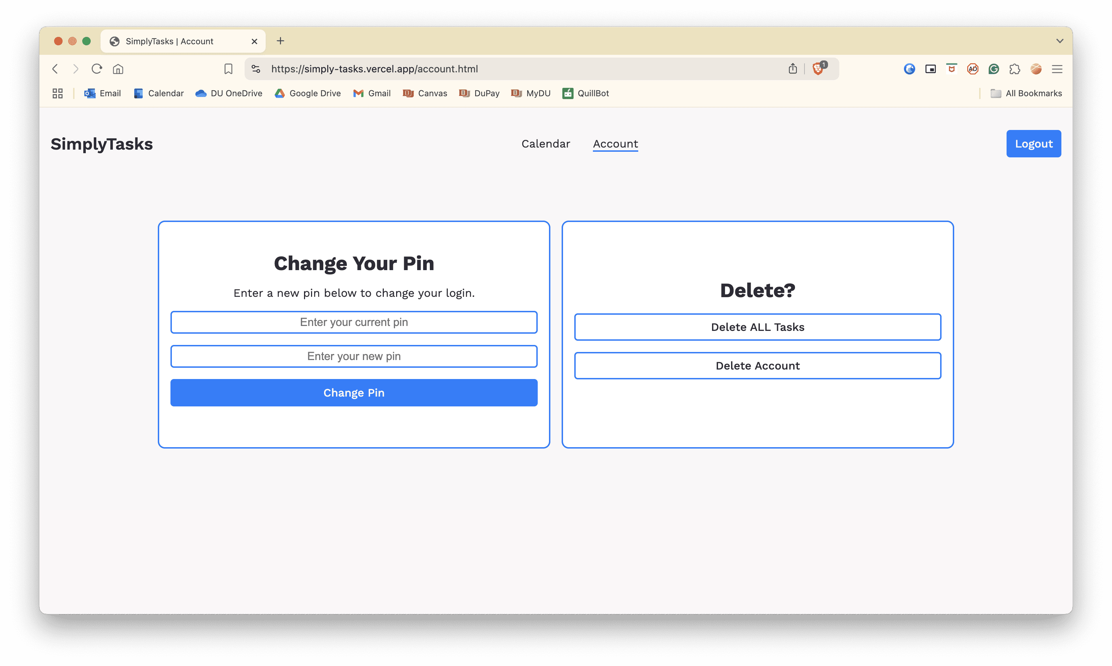Expand the All Bookmarks folder
Image resolution: width=1112 pixels, height=666 pixels.
pyautogui.click(x=1026, y=93)
